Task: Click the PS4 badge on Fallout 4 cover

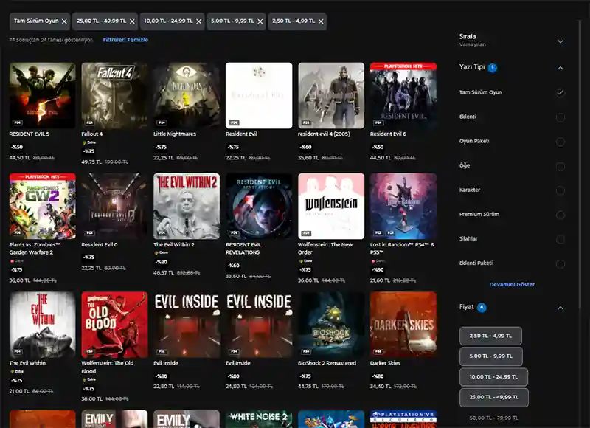Action: 89,122
